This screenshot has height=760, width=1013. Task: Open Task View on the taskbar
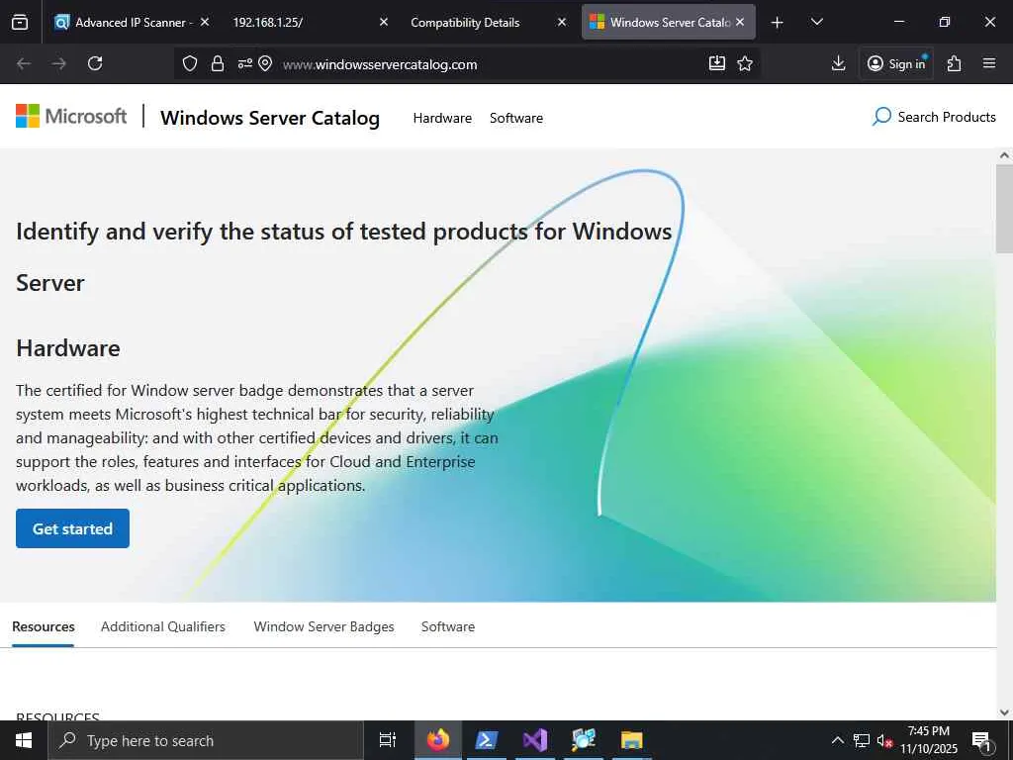click(388, 740)
